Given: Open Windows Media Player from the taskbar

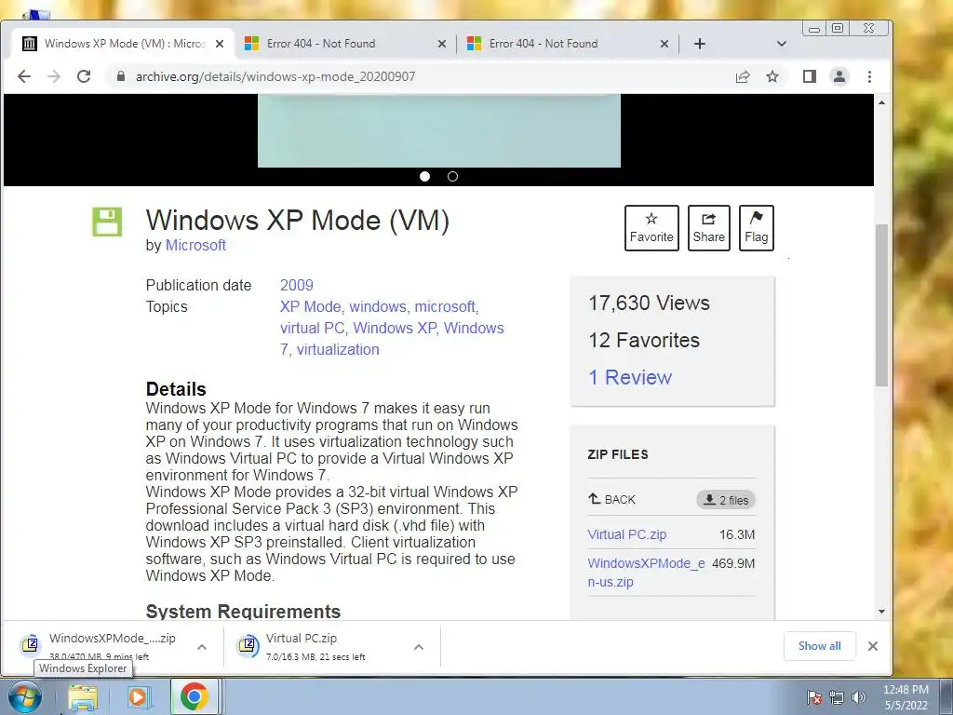Looking at the screenshot, I should coord(138,696).
